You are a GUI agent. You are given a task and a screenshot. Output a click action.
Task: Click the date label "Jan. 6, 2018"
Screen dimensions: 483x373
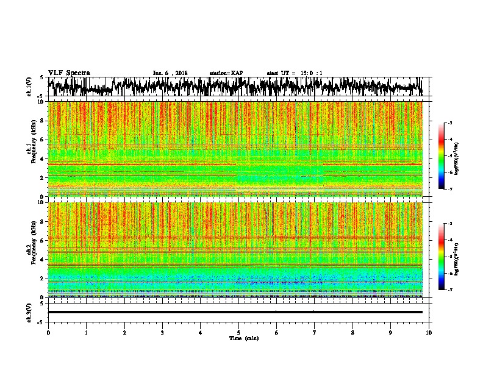(170, 73)
